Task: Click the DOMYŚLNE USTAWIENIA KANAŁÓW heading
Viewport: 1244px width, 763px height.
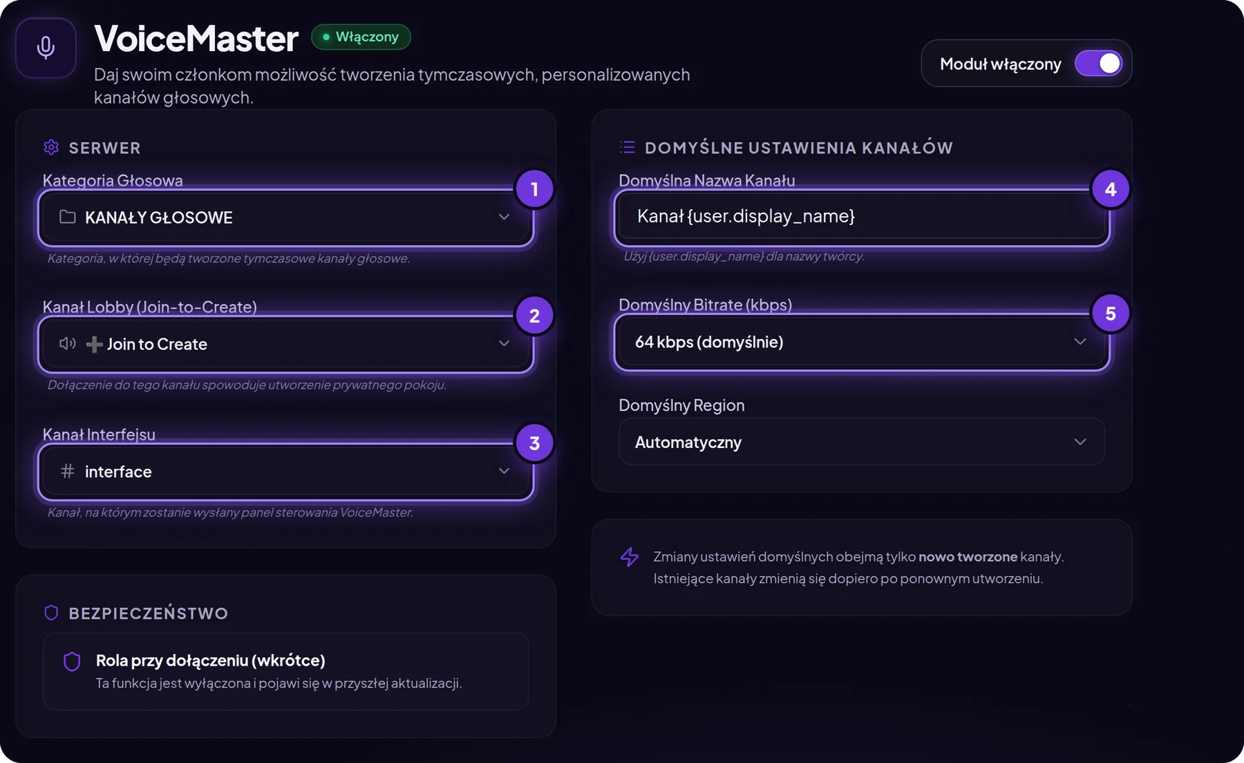Action: (798, 148)
